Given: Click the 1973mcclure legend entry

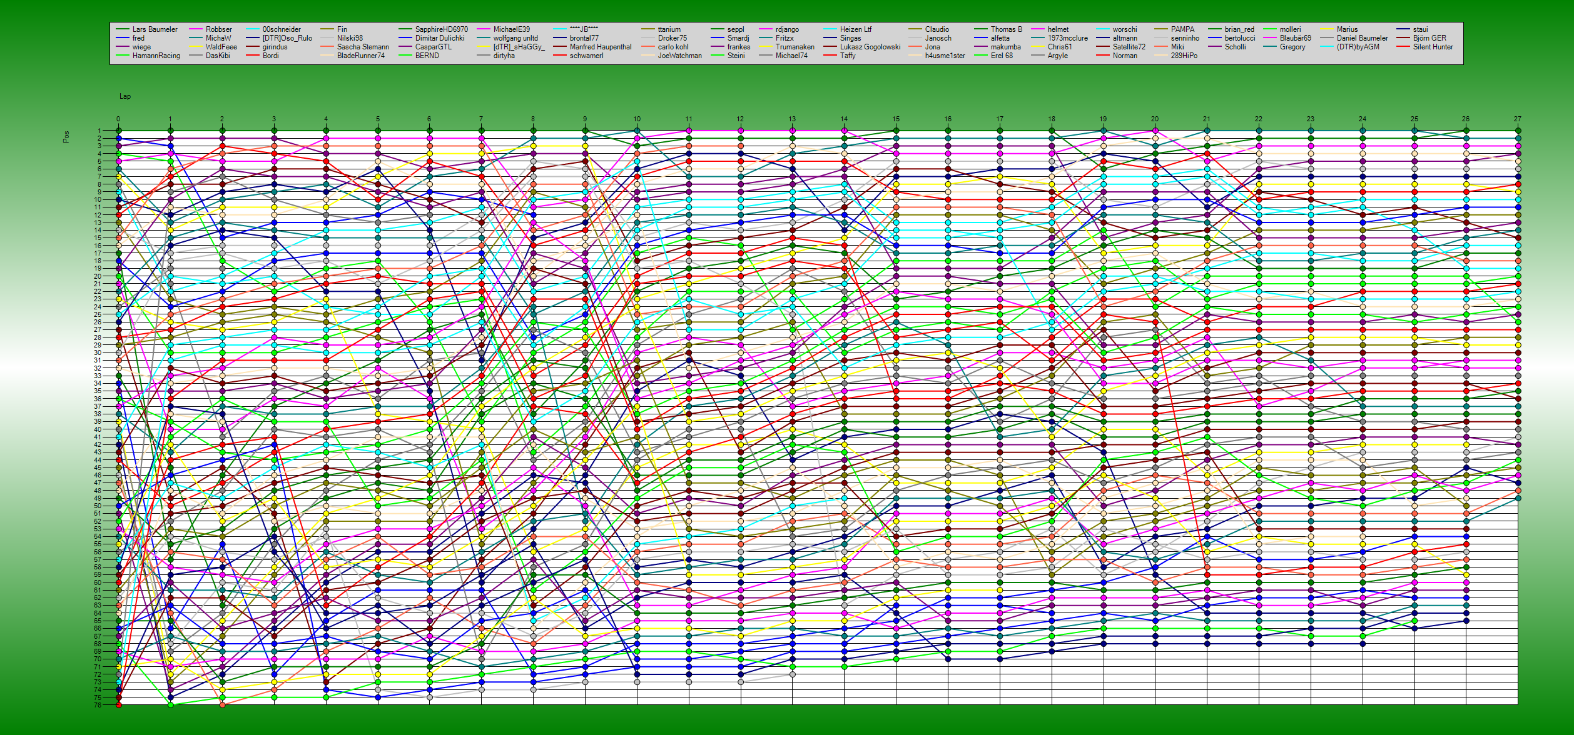Looking at the screenshot, I should coord(1067,38).
